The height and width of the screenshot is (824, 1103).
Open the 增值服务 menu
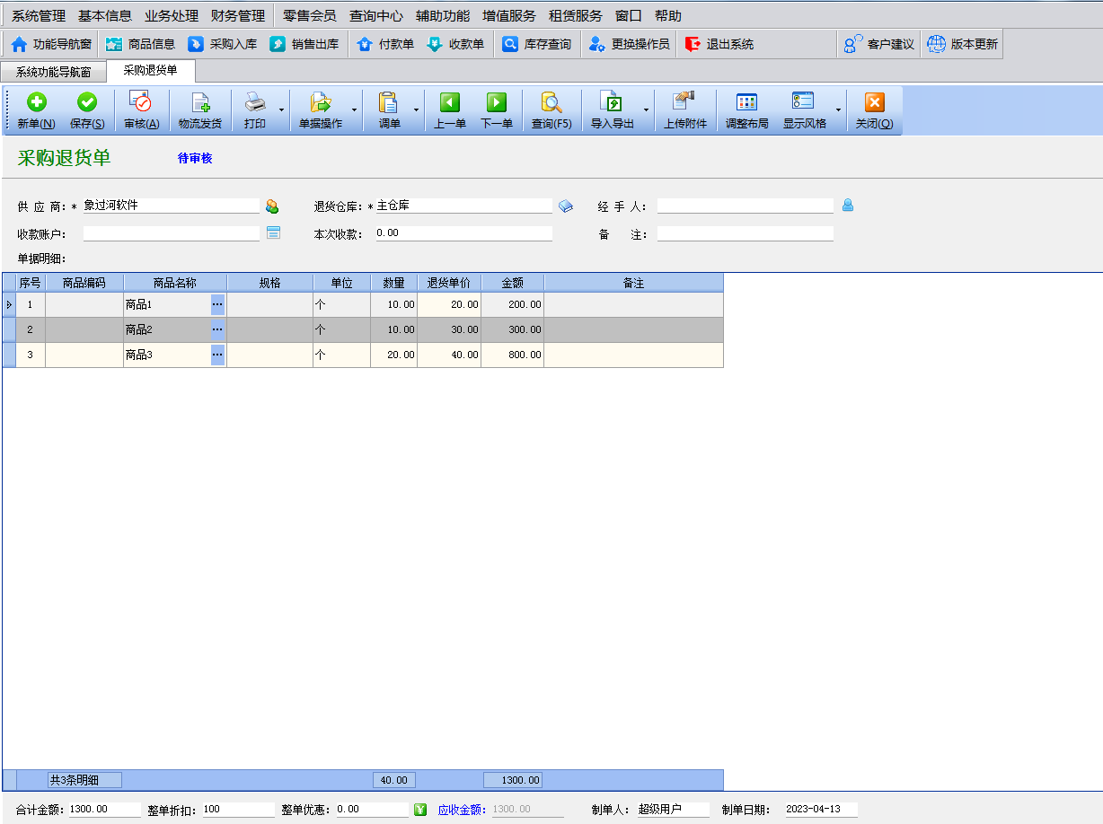(509, 16)
